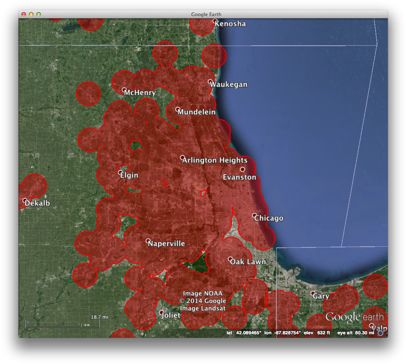Minimize the Google Earth window
406x364 pixels.
(31, 14)
